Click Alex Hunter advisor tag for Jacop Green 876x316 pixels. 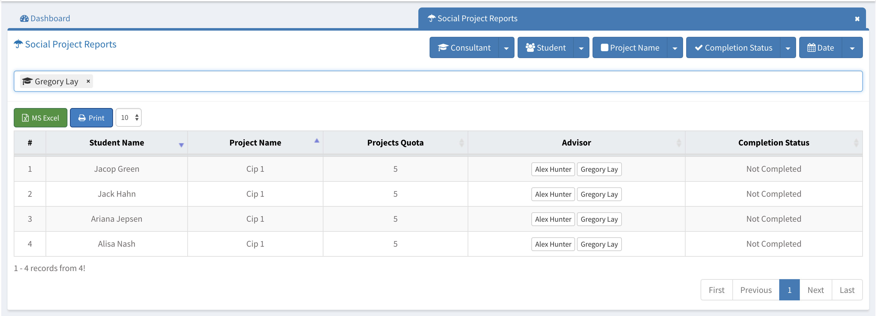[553, 169]
